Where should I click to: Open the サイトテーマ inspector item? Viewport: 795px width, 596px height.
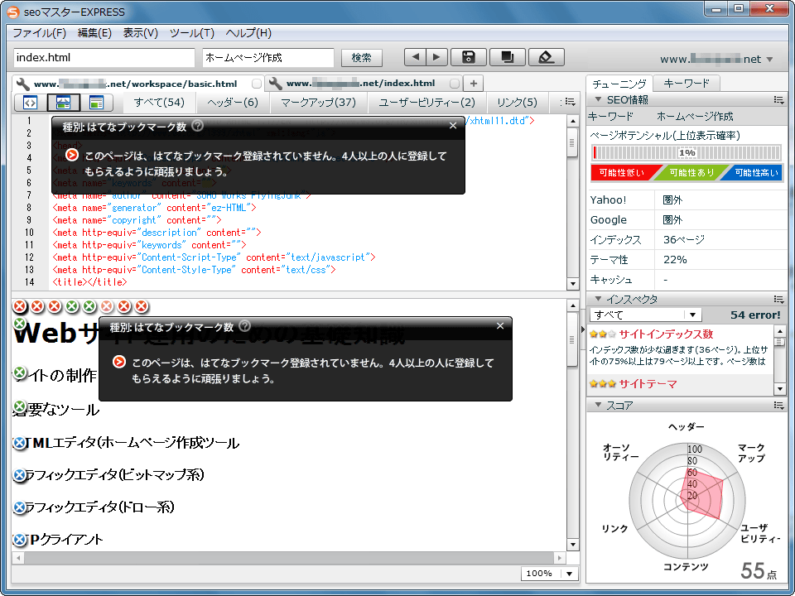648,383
